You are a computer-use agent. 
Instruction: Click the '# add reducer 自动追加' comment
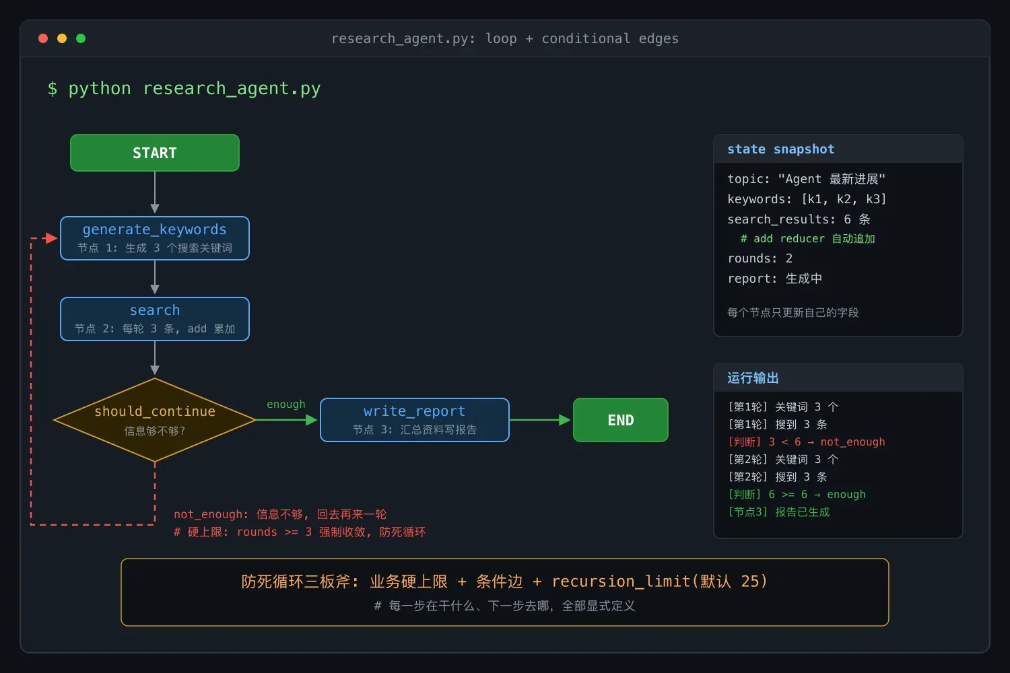point(808,239)
